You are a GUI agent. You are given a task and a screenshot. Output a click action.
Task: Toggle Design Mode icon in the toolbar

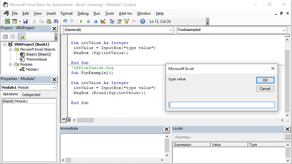(x=103, y=21)
